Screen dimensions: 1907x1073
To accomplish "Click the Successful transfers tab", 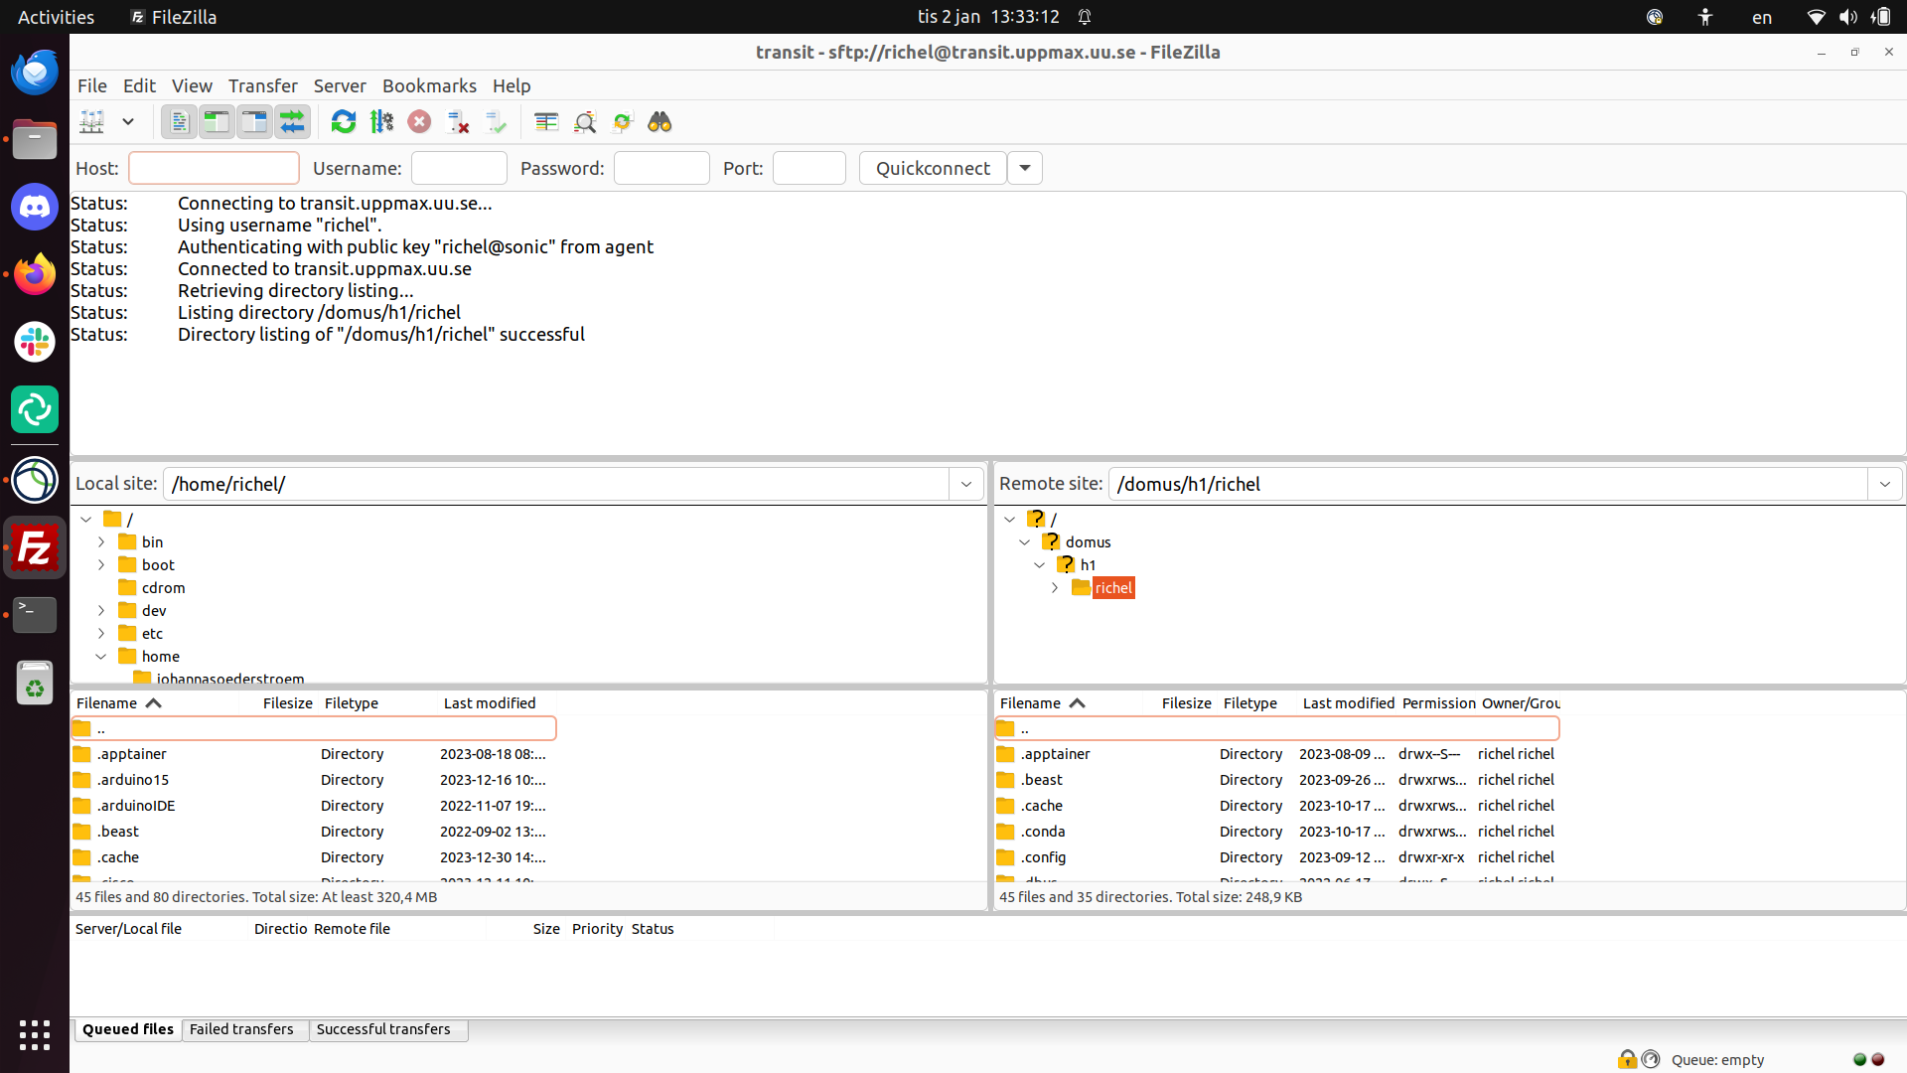I will point(382,1028).
